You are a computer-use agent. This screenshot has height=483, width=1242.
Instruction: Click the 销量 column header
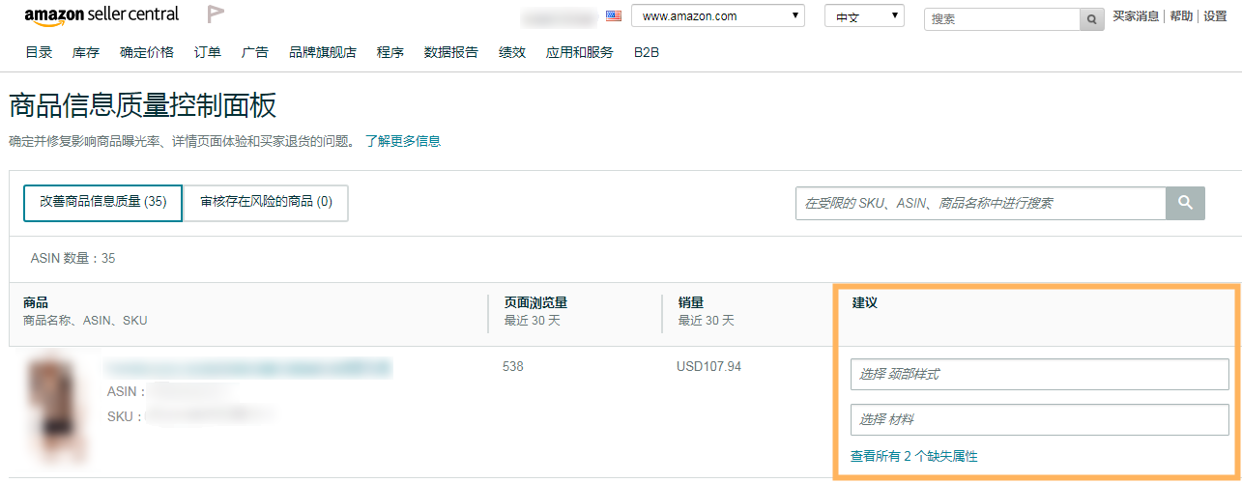691,303
